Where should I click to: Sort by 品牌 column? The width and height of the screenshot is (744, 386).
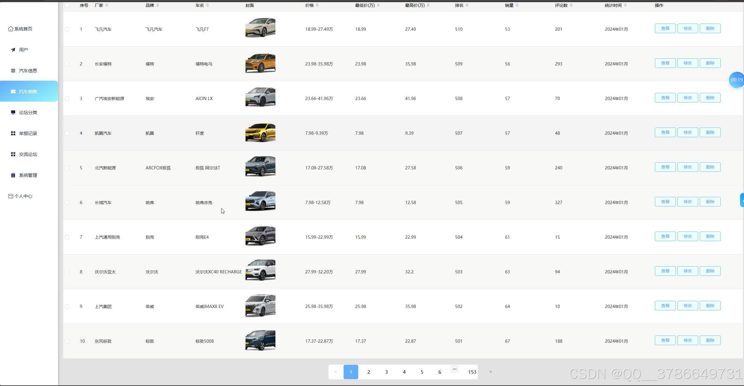tap(158, 5)
